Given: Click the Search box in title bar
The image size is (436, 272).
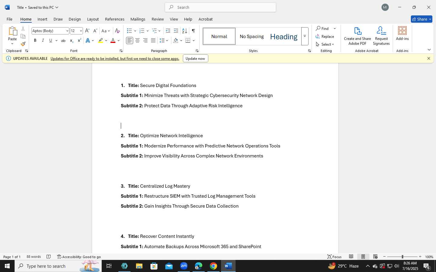Looking at the screenshot, I should pyautogui.click(x=220, y=7).
